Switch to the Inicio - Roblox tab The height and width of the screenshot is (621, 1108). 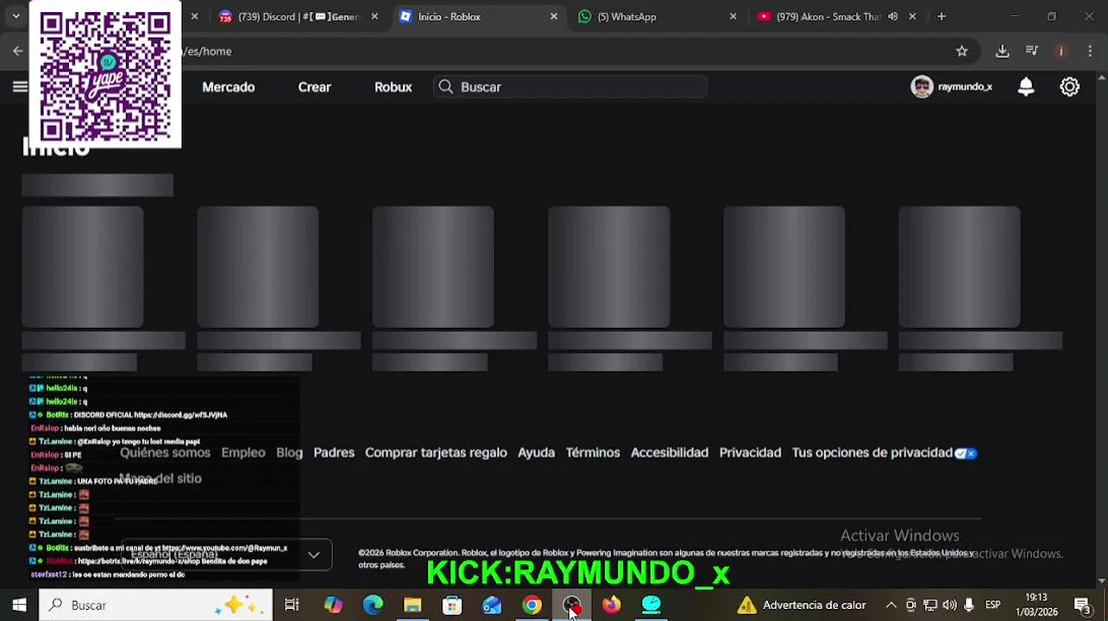coord(476,16)
